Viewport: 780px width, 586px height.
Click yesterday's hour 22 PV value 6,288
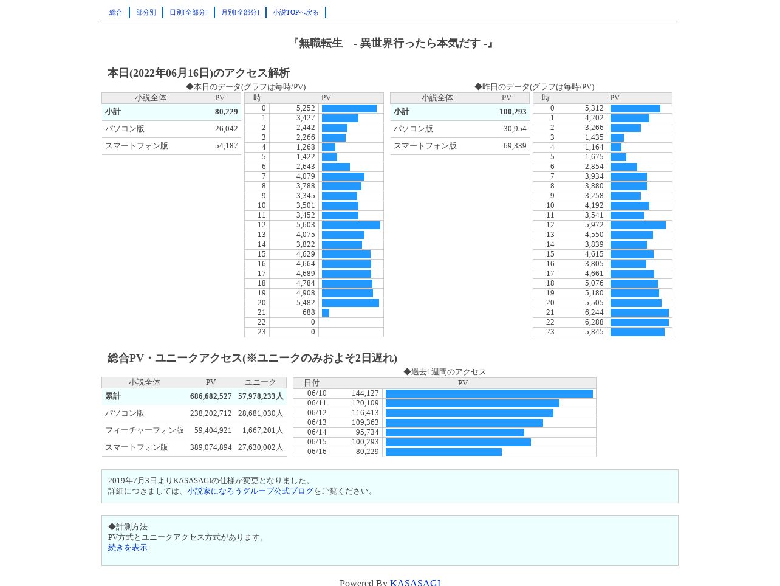point(594,322)
